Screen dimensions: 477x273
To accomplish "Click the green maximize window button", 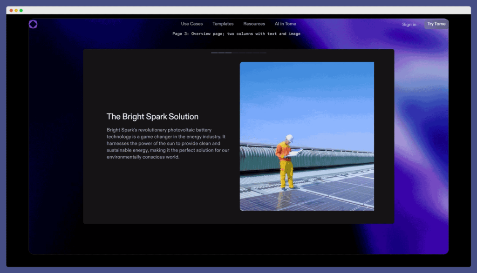I will pyautogui.click(x=21, y=10).
